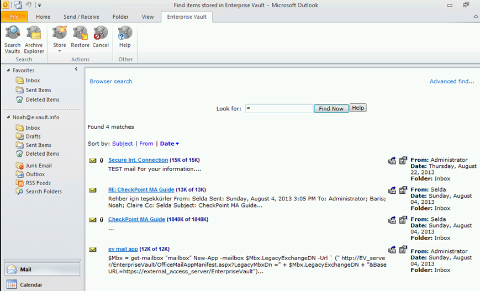Click envelope icon of CheckPoint MA Guide
The height and width of the screenshot is (291, 480).
(92, 220)
